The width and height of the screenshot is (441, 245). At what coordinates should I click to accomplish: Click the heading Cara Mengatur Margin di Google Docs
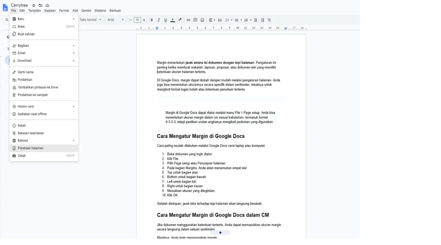(201, 136)
